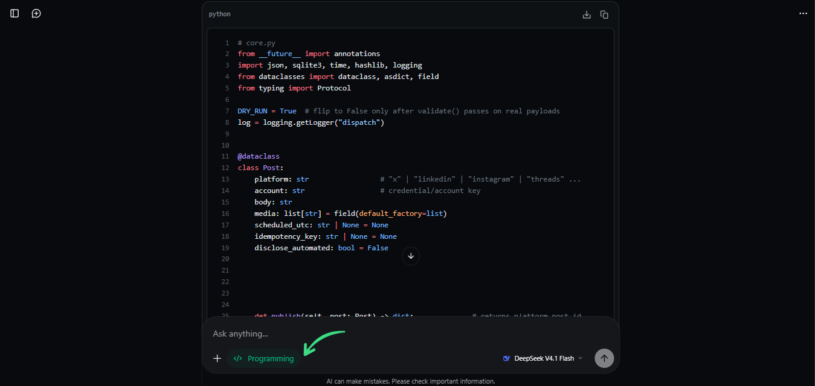Click the '# core.py' comment line

257,43
